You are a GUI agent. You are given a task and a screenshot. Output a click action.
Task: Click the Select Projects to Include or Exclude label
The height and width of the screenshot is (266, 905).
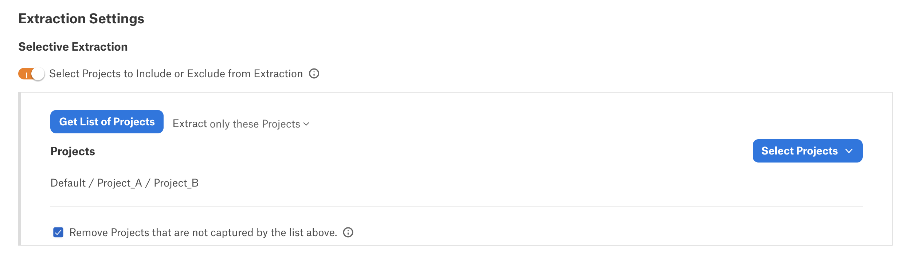coord(176,74)
